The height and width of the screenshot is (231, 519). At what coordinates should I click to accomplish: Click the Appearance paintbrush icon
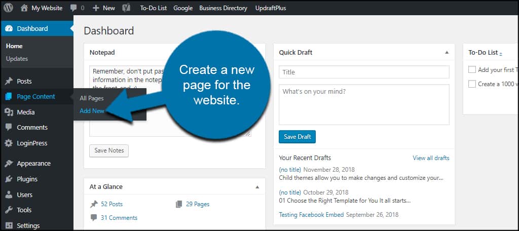point(9,164)
